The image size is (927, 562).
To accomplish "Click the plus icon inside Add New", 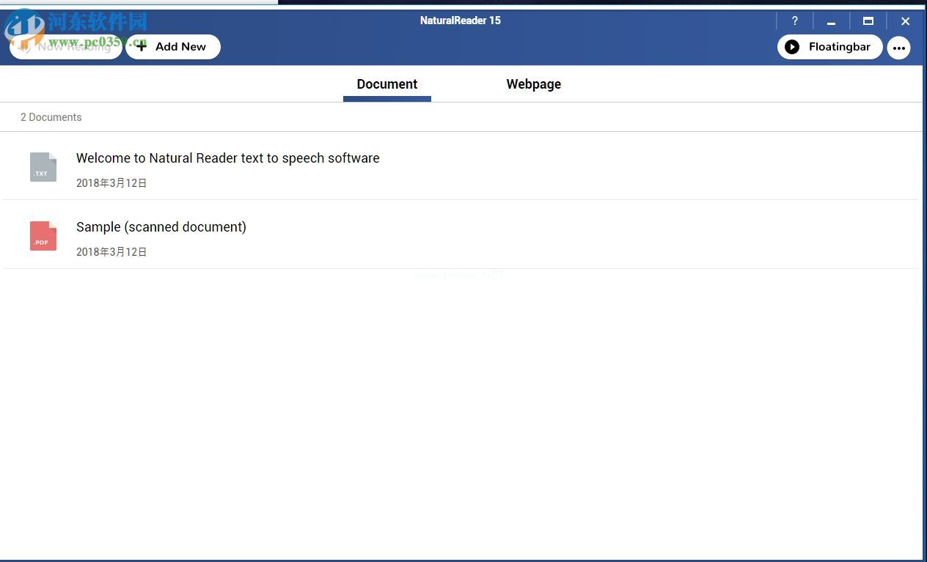I will point(141,46).
